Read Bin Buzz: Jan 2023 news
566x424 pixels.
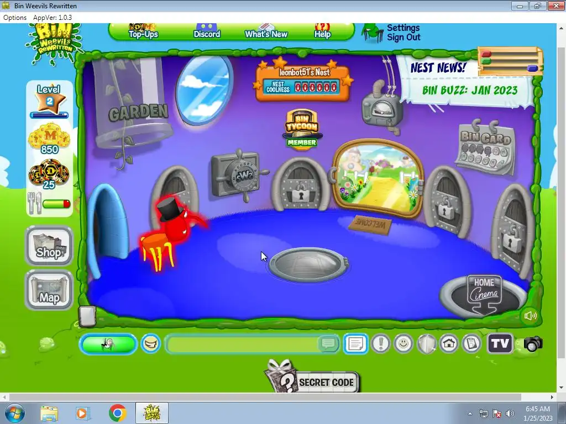coord(470,90)
